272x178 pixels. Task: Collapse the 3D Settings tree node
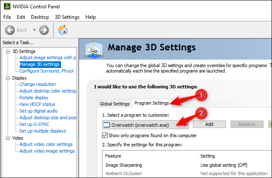(x=8, y=51)
